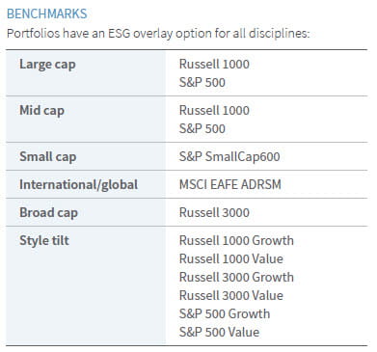Select the Style tilt row label
This screenshot has width=377, height=352.
click(44, 240)
